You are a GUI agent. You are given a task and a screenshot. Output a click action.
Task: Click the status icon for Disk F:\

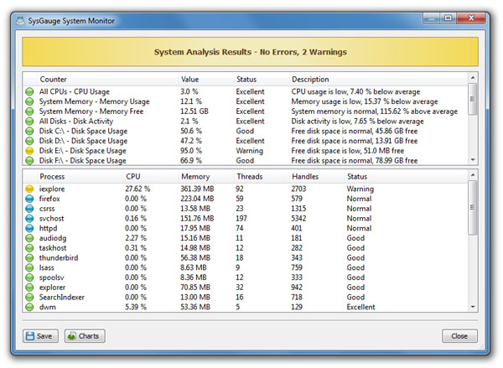coord(29,161)
